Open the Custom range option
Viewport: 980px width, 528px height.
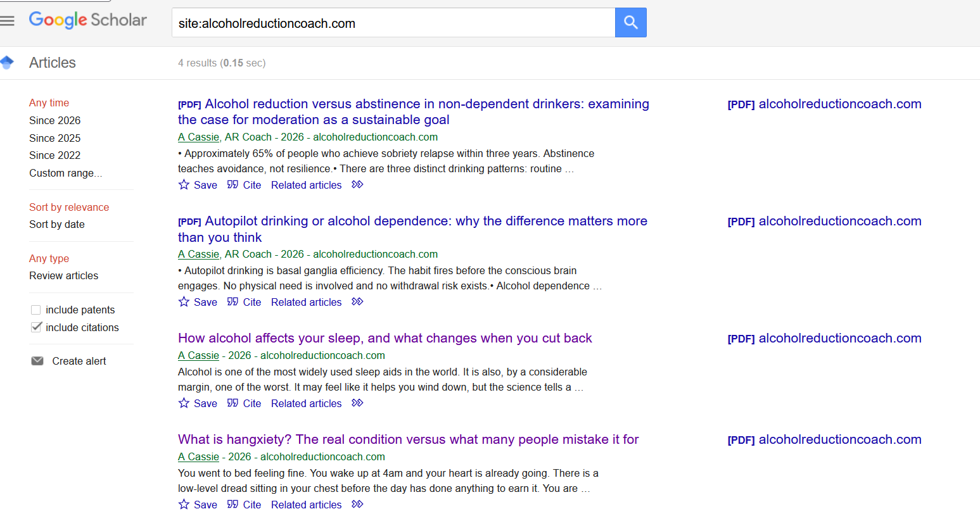(x=65, y=173)
